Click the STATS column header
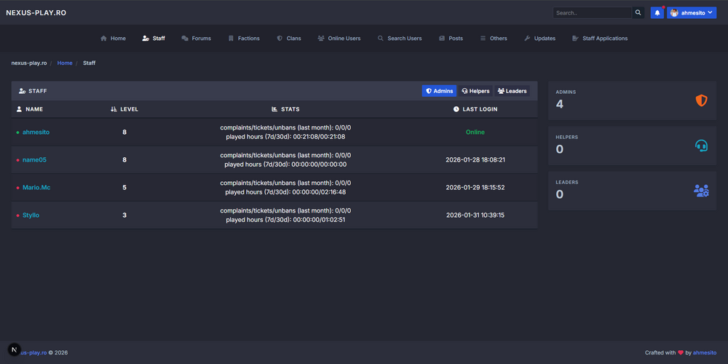Viewport: 728px width, 364px height. pos(285,109)
